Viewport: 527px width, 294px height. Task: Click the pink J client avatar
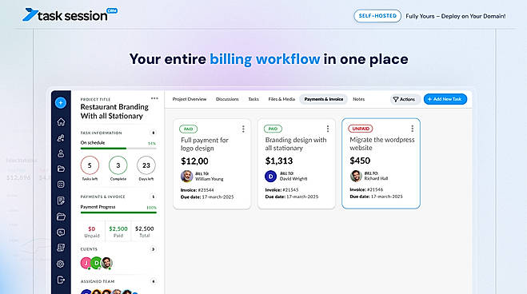click(86, 263)
